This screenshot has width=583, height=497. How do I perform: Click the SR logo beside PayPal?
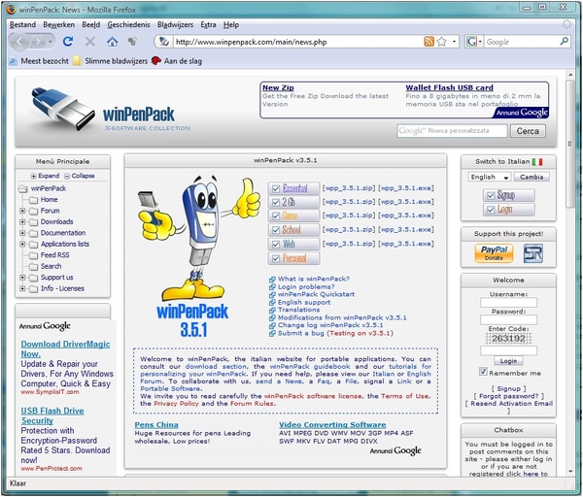point(533,253)
